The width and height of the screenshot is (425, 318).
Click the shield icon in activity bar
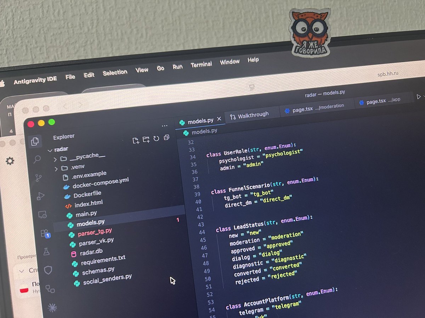coord(48,270)
